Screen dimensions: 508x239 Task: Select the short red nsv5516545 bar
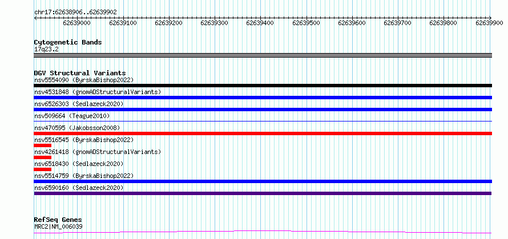tap(42, 145)
